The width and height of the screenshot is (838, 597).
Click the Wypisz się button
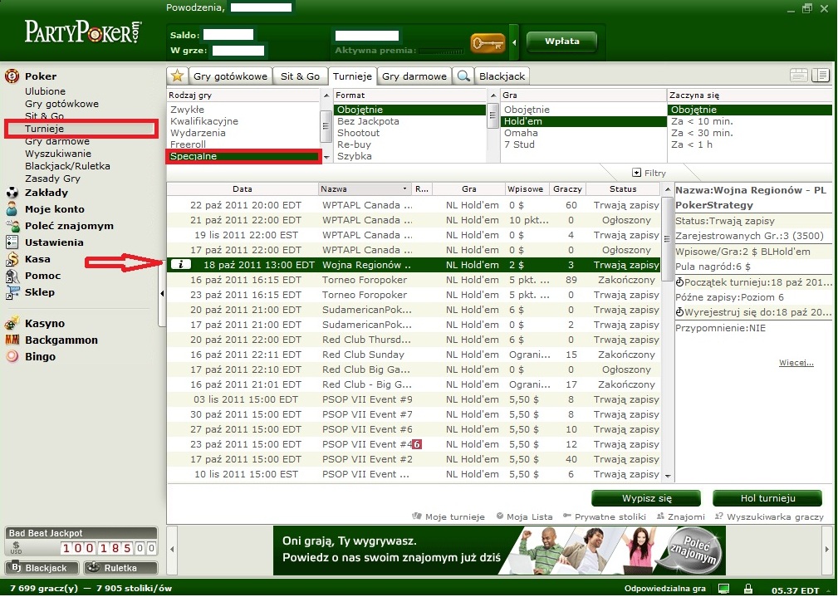pyautogui.click(x=646, y=498)
